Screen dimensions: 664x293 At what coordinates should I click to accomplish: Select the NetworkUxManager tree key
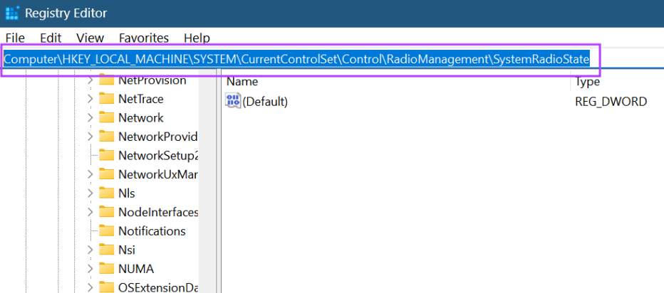pos(157,174)
